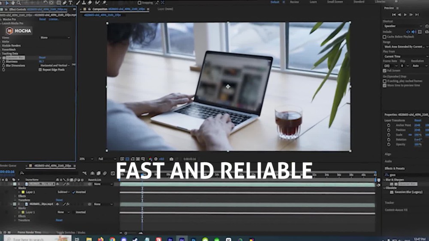This screenshot has width=429, height=241.
Task: Open viewer resolution Full dropdown
Action: pos(107,159)
